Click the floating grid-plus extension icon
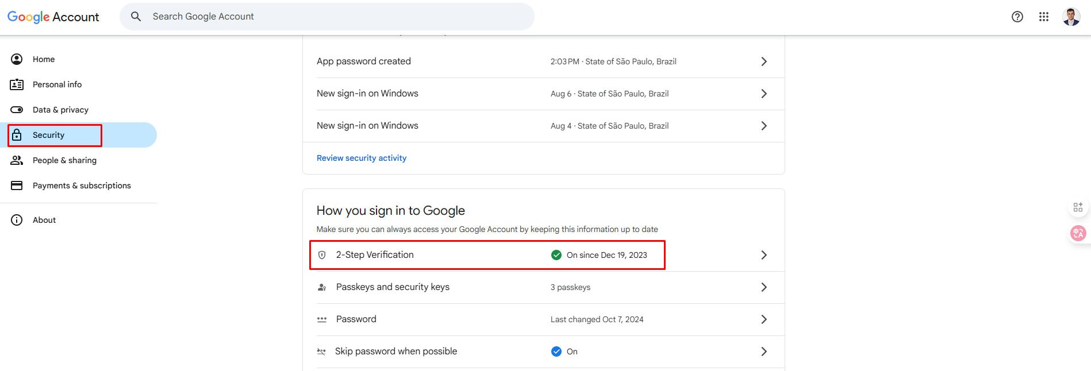The height and width of the screenshot is (371, 1091). pyautogui.click(x=1078, y=207)
